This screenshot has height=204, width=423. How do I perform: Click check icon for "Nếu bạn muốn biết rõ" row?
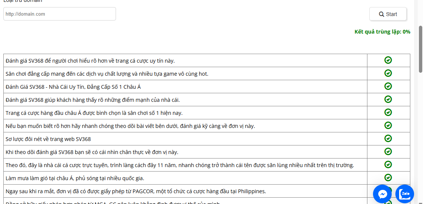point(388,125)
